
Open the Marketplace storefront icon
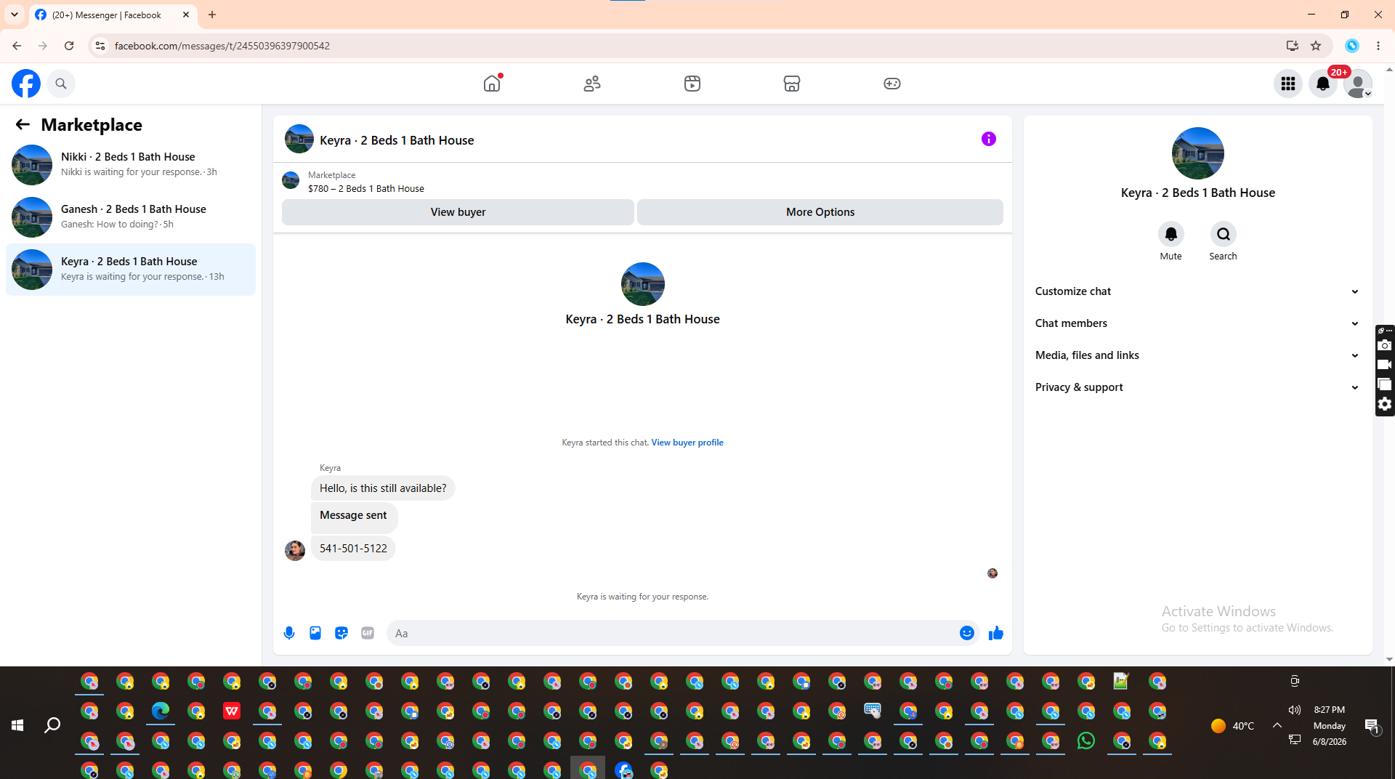tap(792, 84)
